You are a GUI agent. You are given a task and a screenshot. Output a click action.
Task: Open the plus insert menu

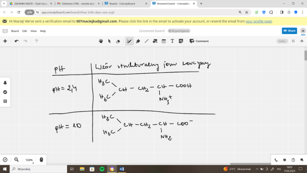5,41
